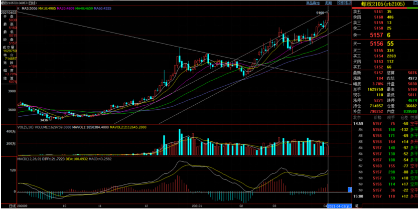Click the 品种叠加 button in the chart header
Viewport: 419px width, 209px height.
(313, 3)
